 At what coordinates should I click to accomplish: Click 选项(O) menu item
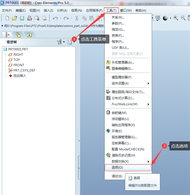[128, 168]
